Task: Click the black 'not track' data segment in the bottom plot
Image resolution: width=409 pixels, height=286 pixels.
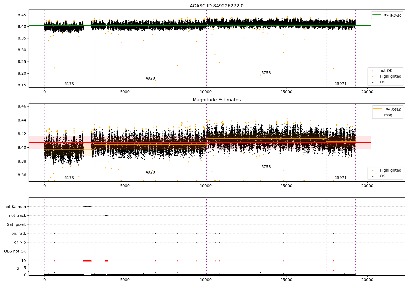Action: 106,216
